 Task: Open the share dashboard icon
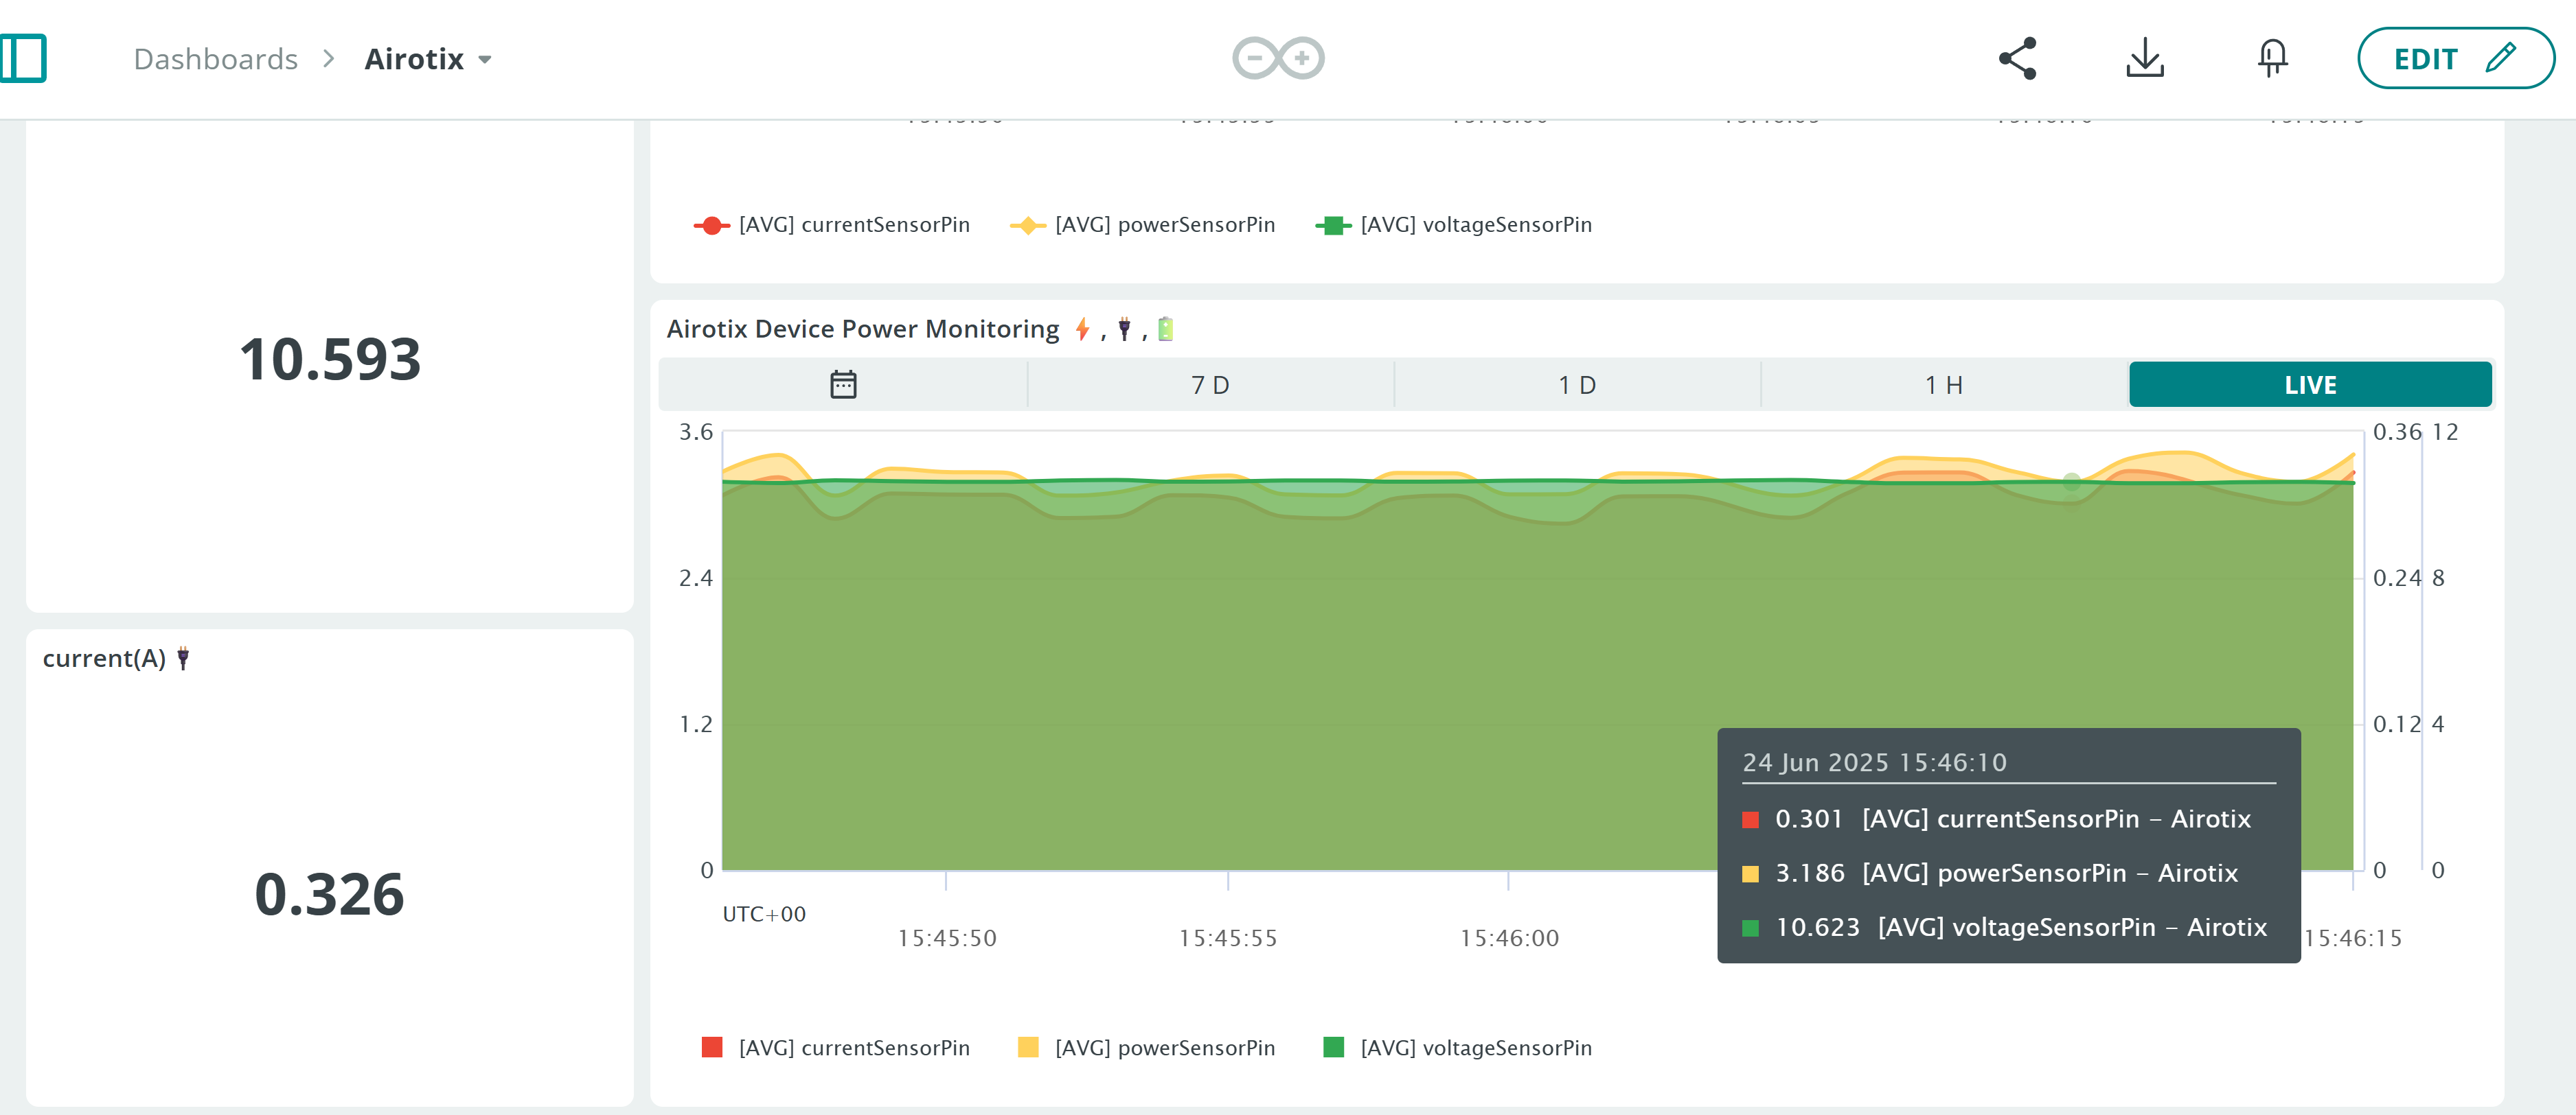(2017, 58)
